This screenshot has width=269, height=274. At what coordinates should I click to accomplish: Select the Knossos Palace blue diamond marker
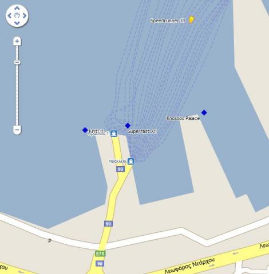click(204, 112)
